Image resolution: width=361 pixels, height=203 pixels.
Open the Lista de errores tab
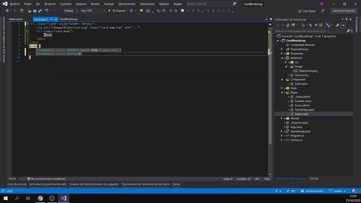pyautogui.click(x=17, y=184)
